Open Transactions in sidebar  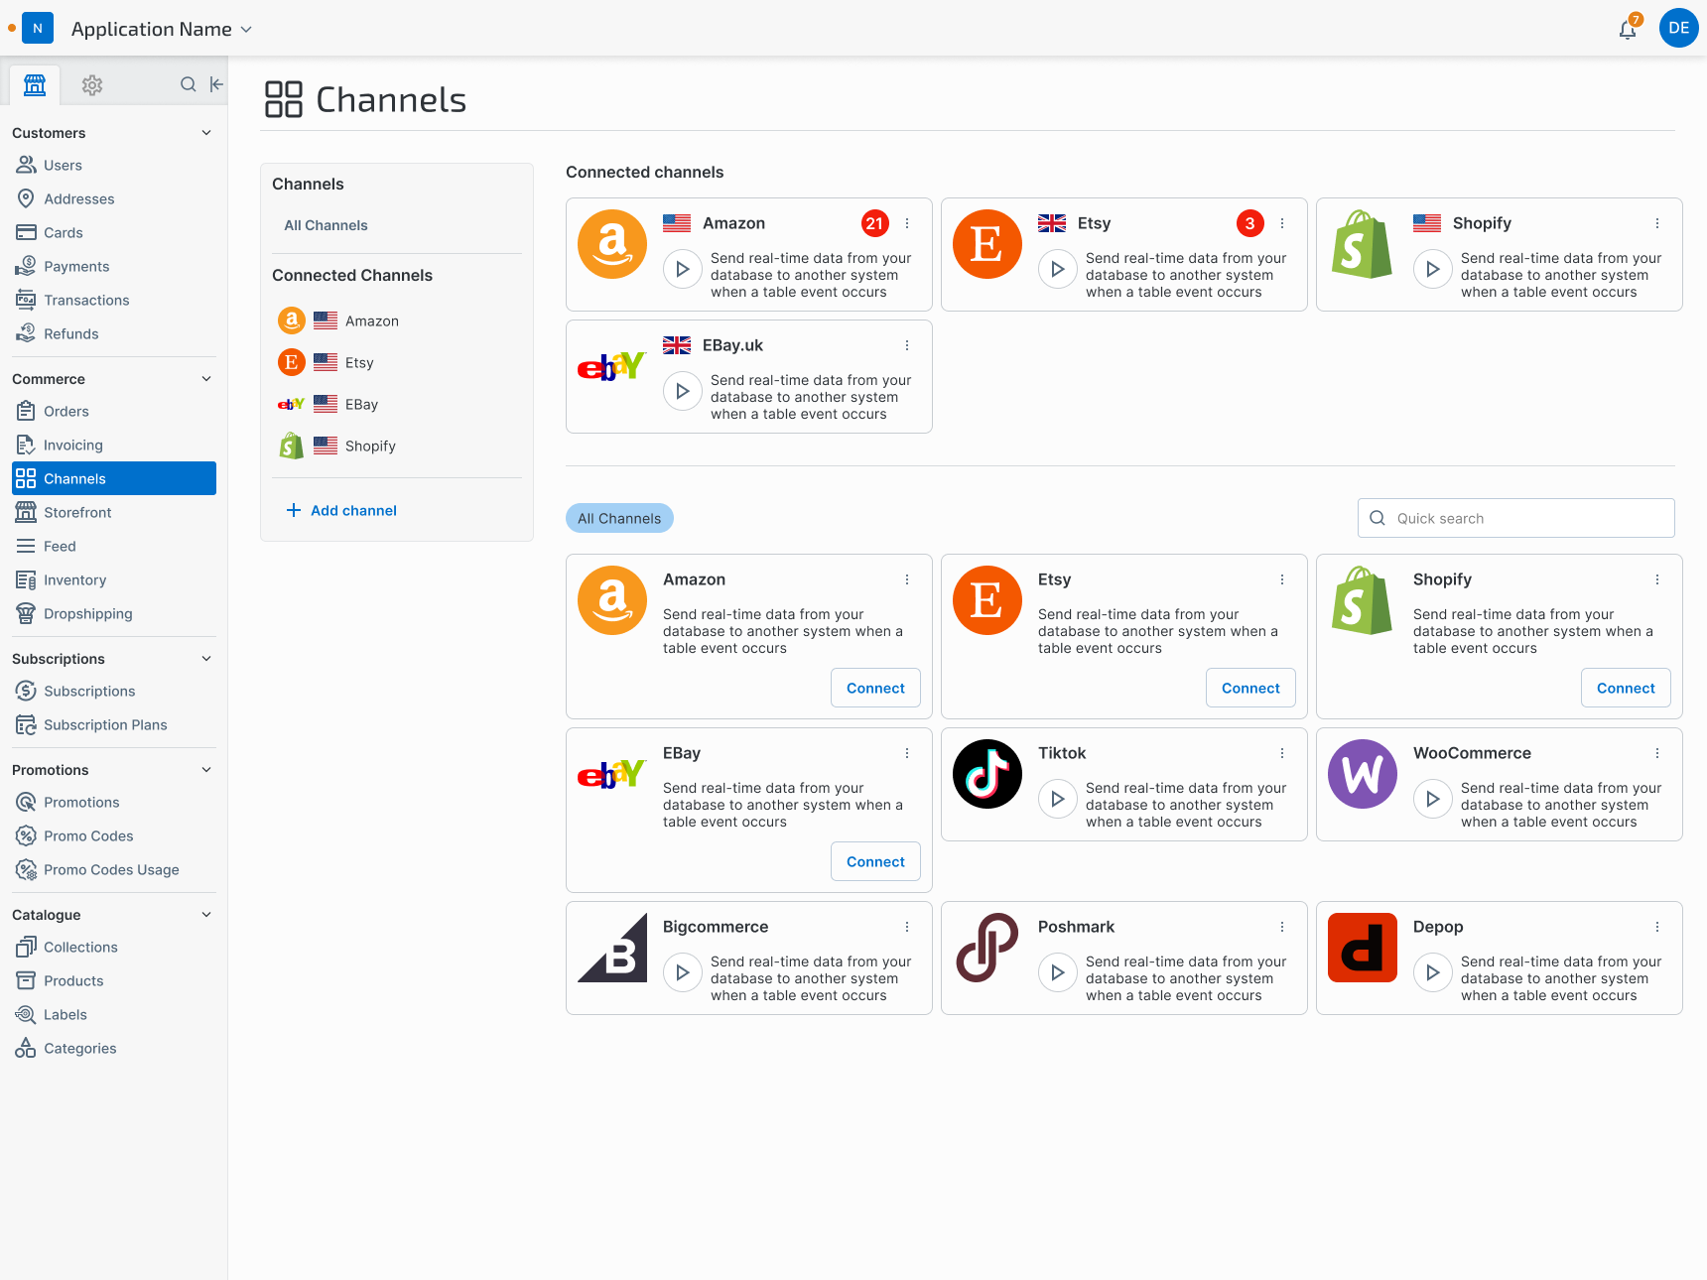[x=114, y=301]
